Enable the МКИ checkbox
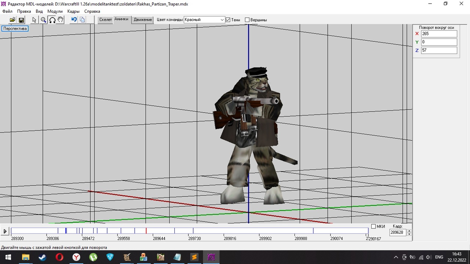This screenshot has width=470, height=264. (x=373, y=226)
